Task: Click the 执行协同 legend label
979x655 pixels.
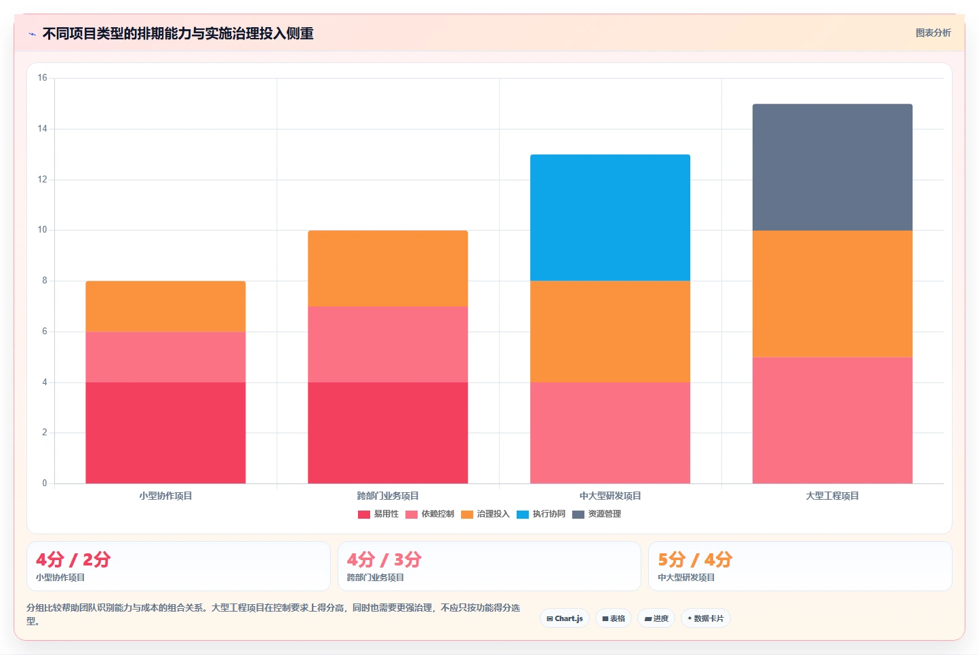Action: click(x=549, y=514)
